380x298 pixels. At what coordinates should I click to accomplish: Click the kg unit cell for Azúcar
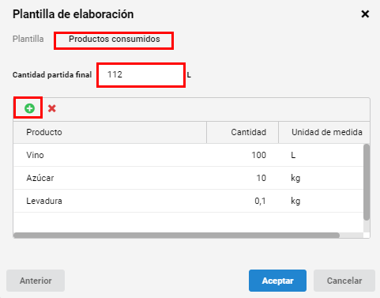click(321, 178)
